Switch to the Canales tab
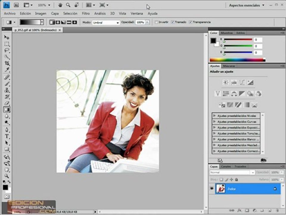Viewport: 286px width, 215px height. pos(226,167)
